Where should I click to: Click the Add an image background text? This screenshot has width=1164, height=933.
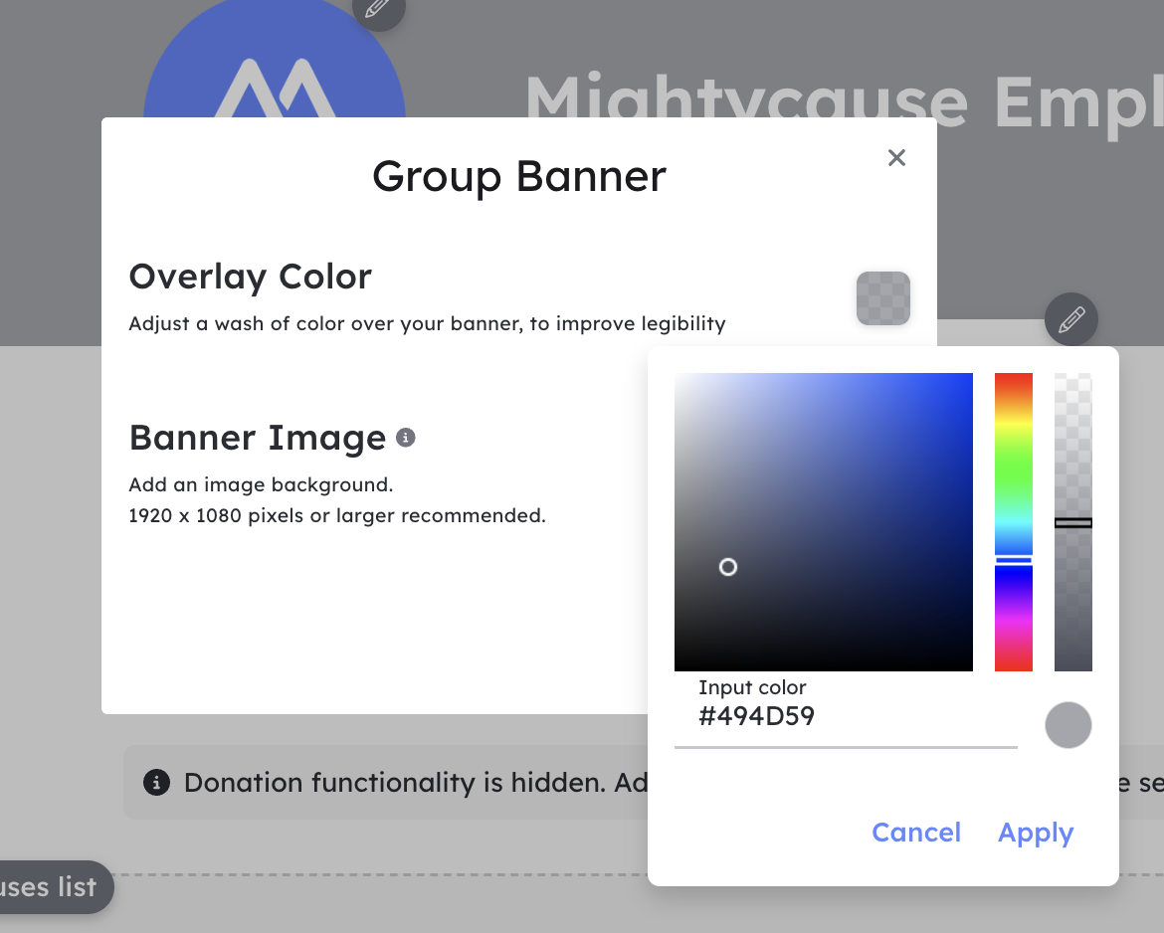(261, 484)
